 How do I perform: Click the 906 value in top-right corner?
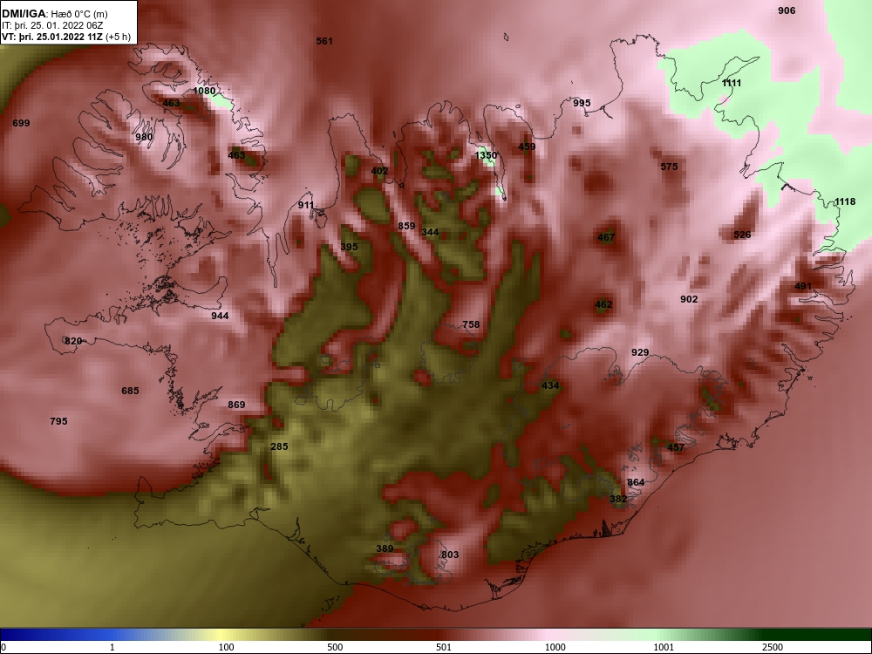pos(787,10)
